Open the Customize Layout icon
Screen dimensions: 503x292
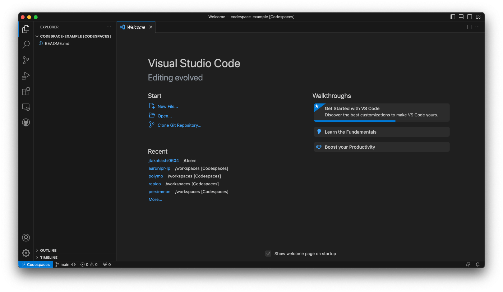pos(478,17)
